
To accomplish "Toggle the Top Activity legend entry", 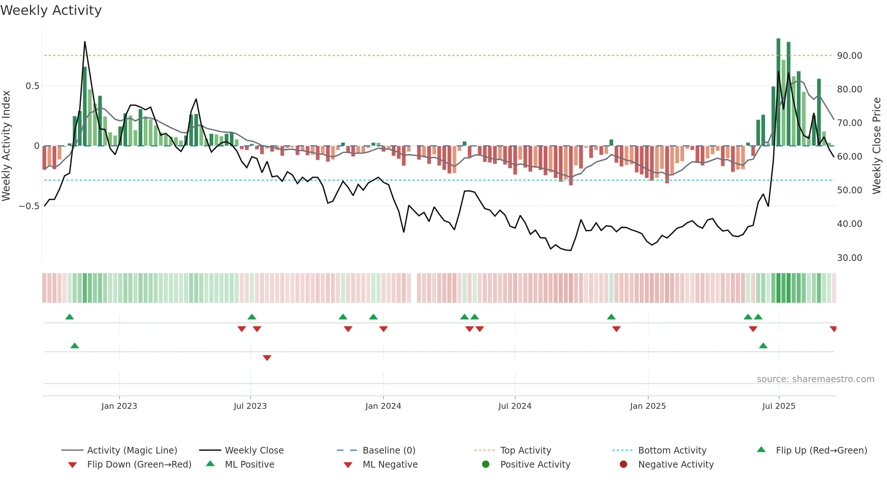I will click(x=513, y=450).
